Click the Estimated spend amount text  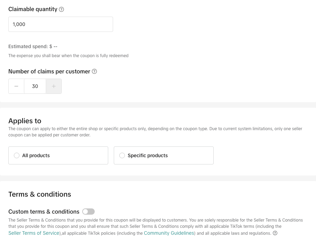(33, 46)
